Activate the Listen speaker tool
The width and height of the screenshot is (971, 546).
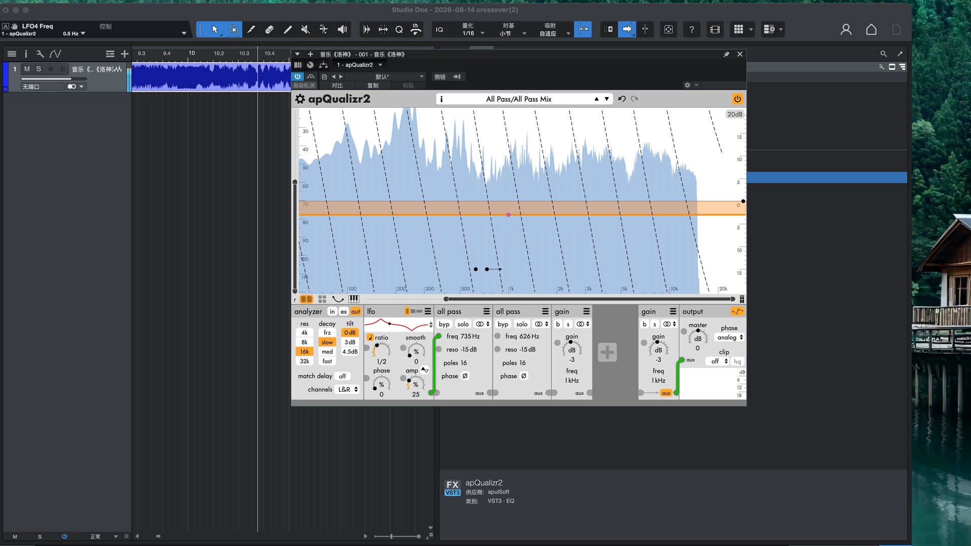coord(342,29)
